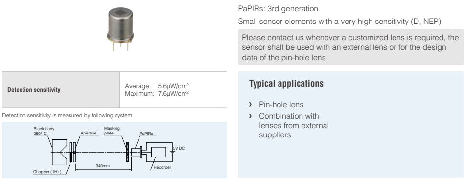This screenshot has height=179, width=465.
Task: Click the Small sensor elements description line
Action: 340,22
